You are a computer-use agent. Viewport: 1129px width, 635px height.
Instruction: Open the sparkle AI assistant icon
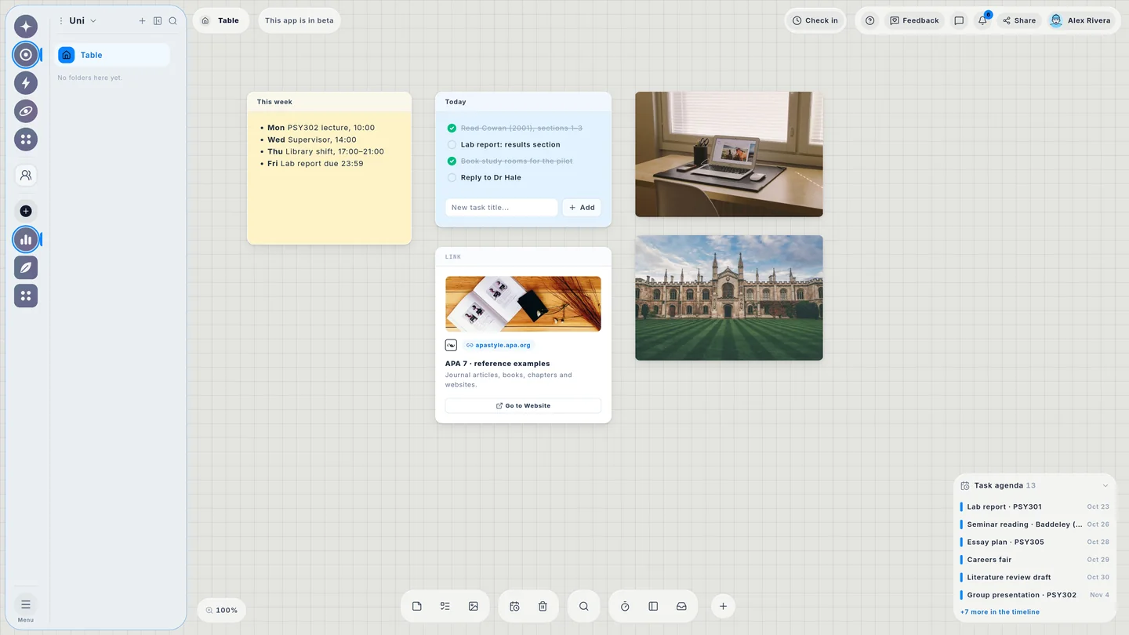tap(26, 27)
